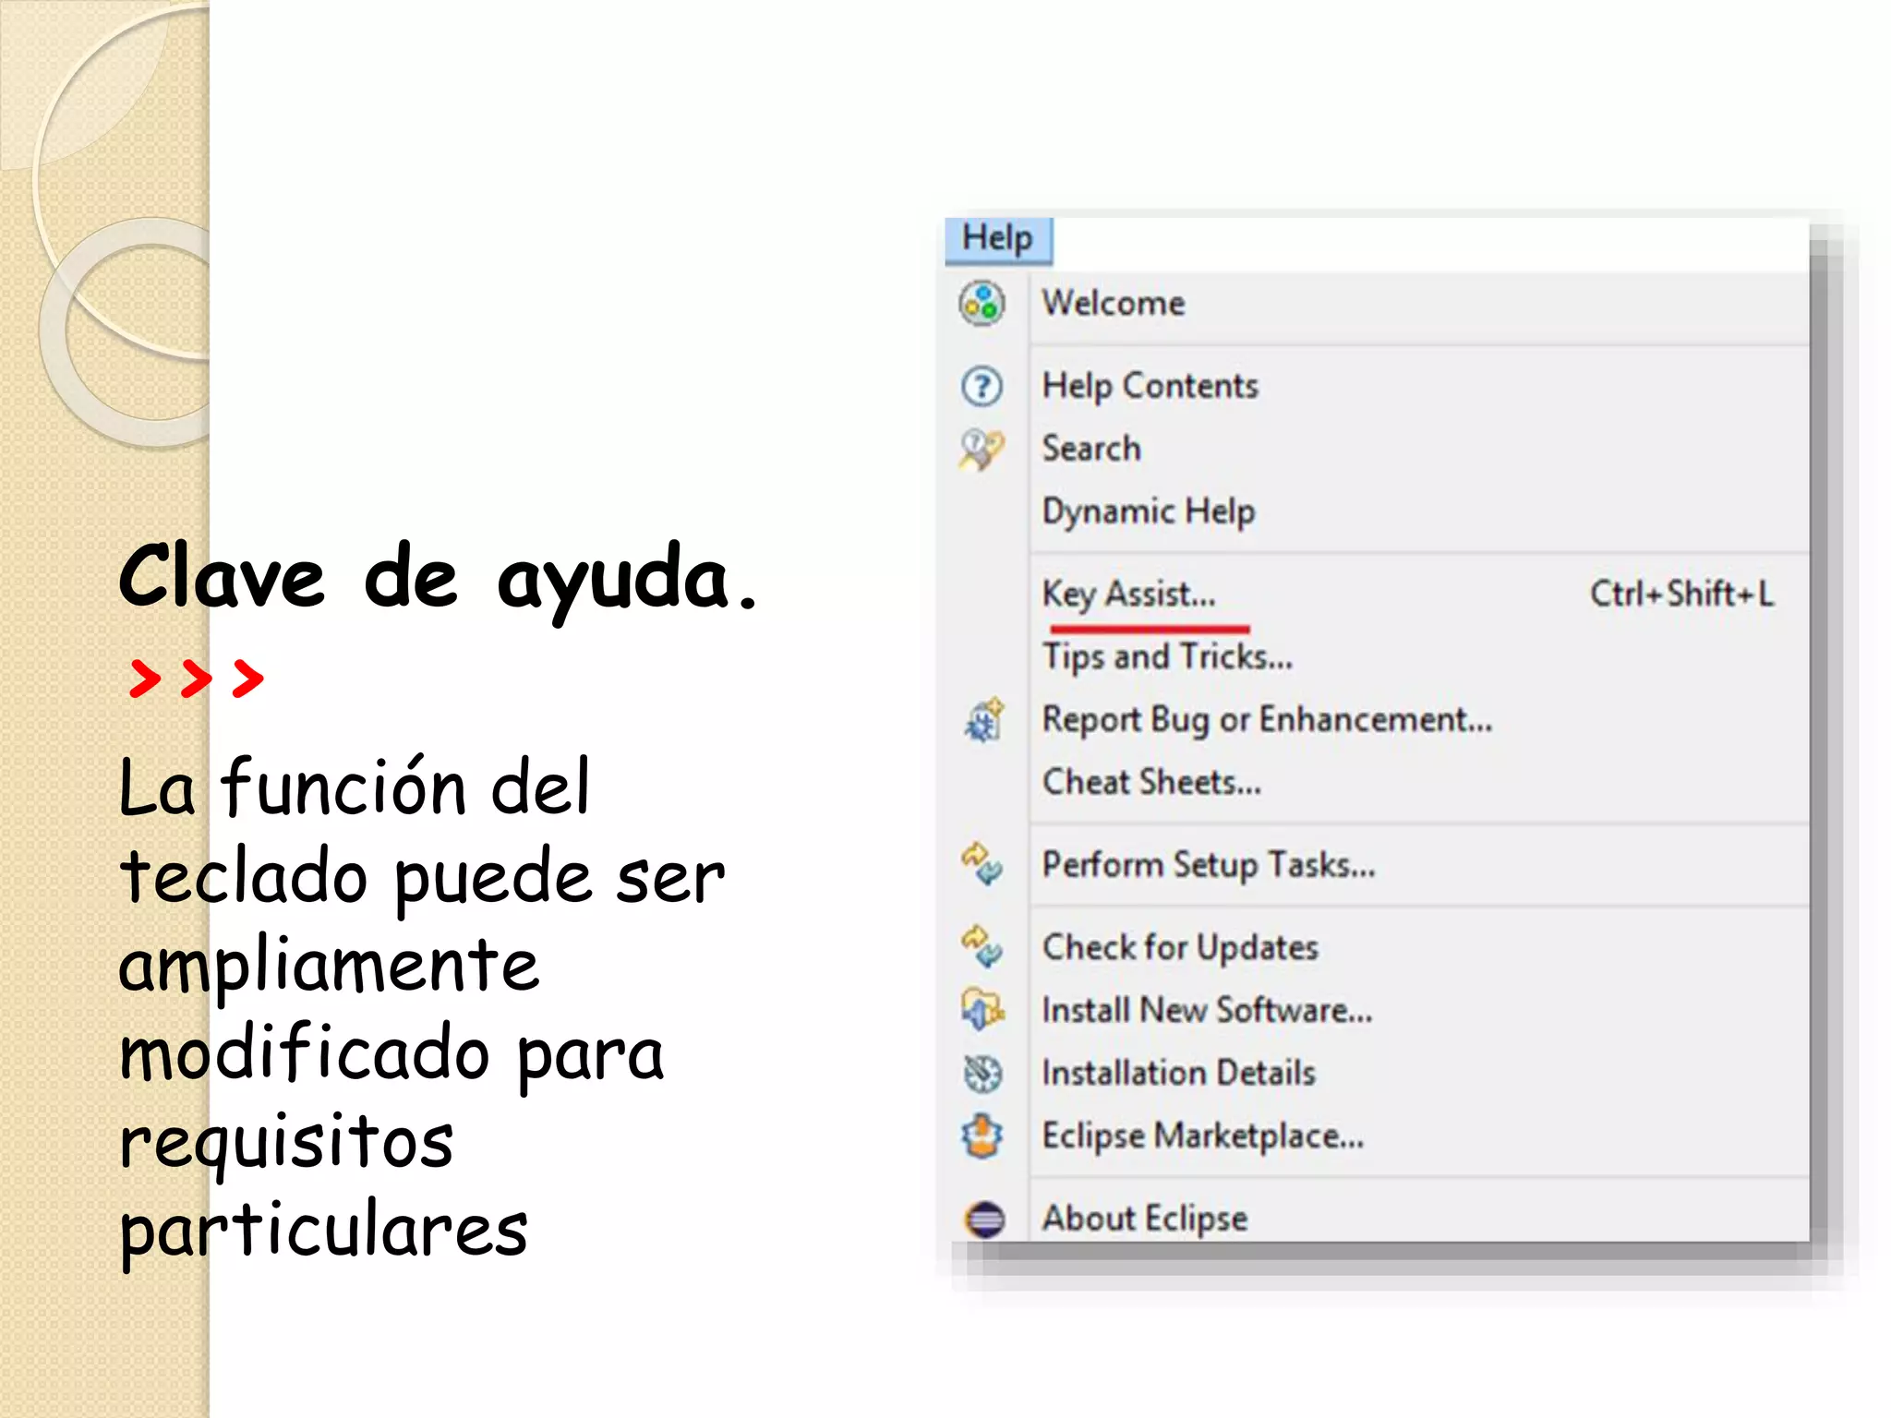
Task: Click the Installation Details icon
Action: (x=982, y=1073)
